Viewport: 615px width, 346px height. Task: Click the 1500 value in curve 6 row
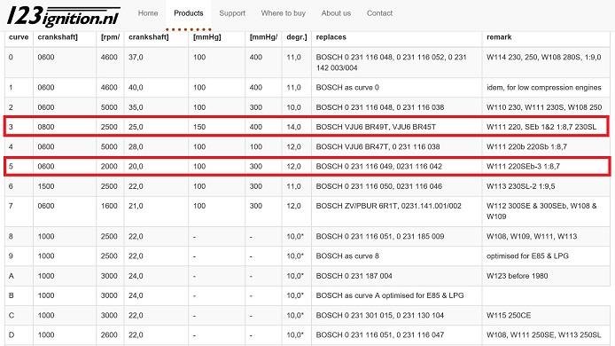[46, 186]
